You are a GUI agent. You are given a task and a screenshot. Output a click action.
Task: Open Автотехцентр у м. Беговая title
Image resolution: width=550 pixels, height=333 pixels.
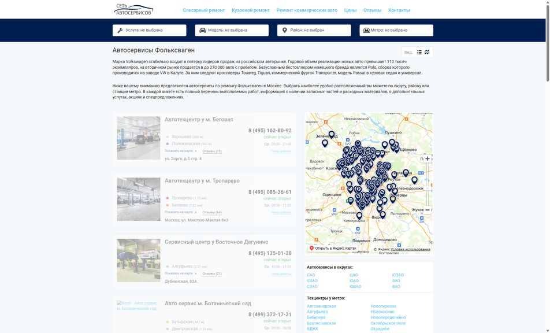click(x=199, y=119)
